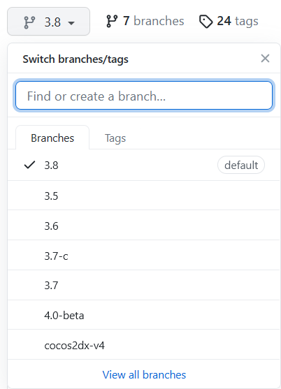Open the 3.8 branch selector dropdown
This screenshot has height=389, width=281.
coord(49,22)
